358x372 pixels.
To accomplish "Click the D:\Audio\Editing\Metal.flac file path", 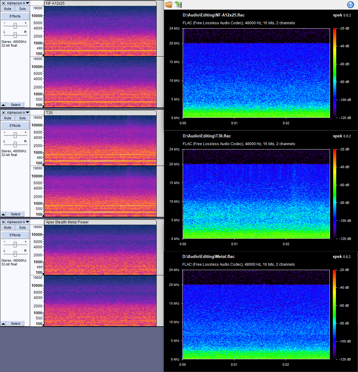I will (x=208, y=256).
